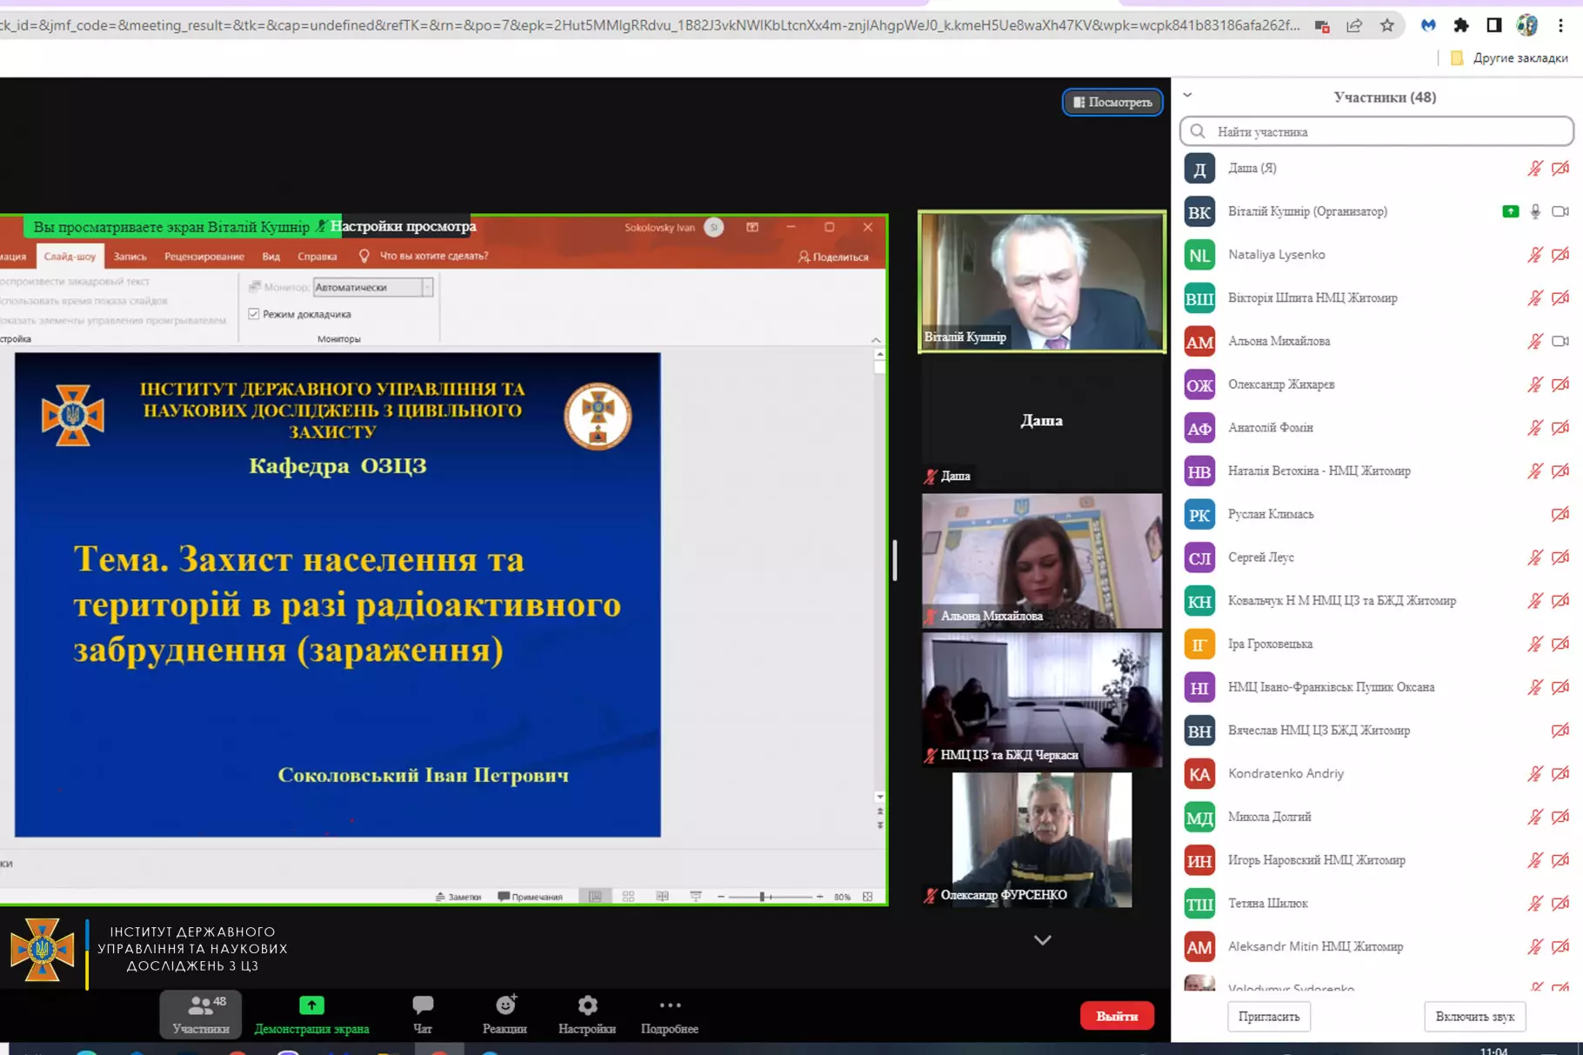The height and width of the screenshot is (1055, 1583).
Task: Click zoom out minus in PowerPoint
Action: pyautogui.click(x=721, y=897)
